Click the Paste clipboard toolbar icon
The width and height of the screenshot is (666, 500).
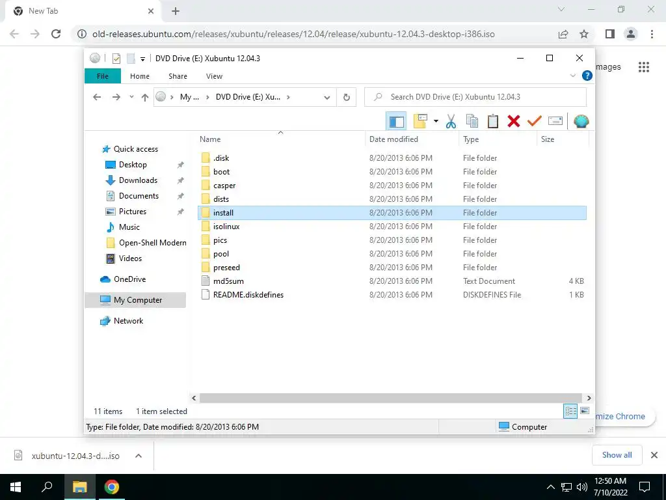493,121
